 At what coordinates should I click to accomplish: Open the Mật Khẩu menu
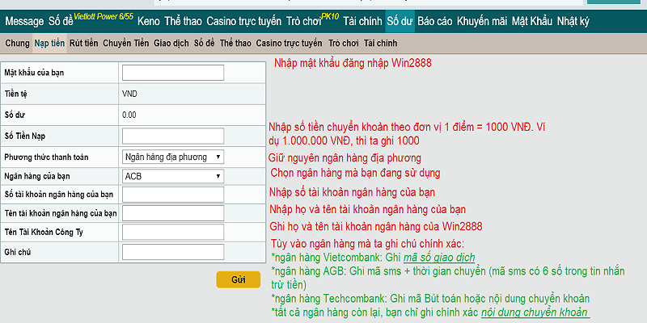point(532,22)
